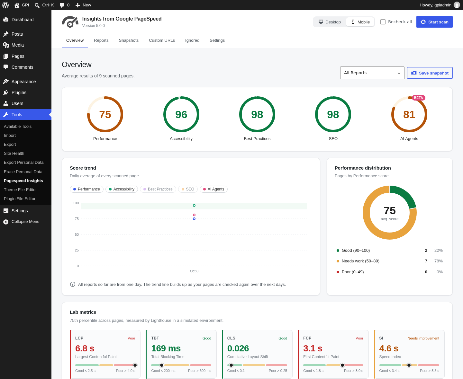Open the Overview tab

tap(75, 40)
